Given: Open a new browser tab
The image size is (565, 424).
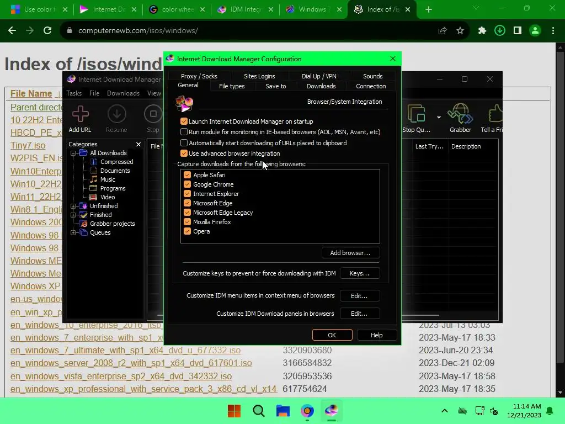Looking at the screenshot, I should [428, 9].
